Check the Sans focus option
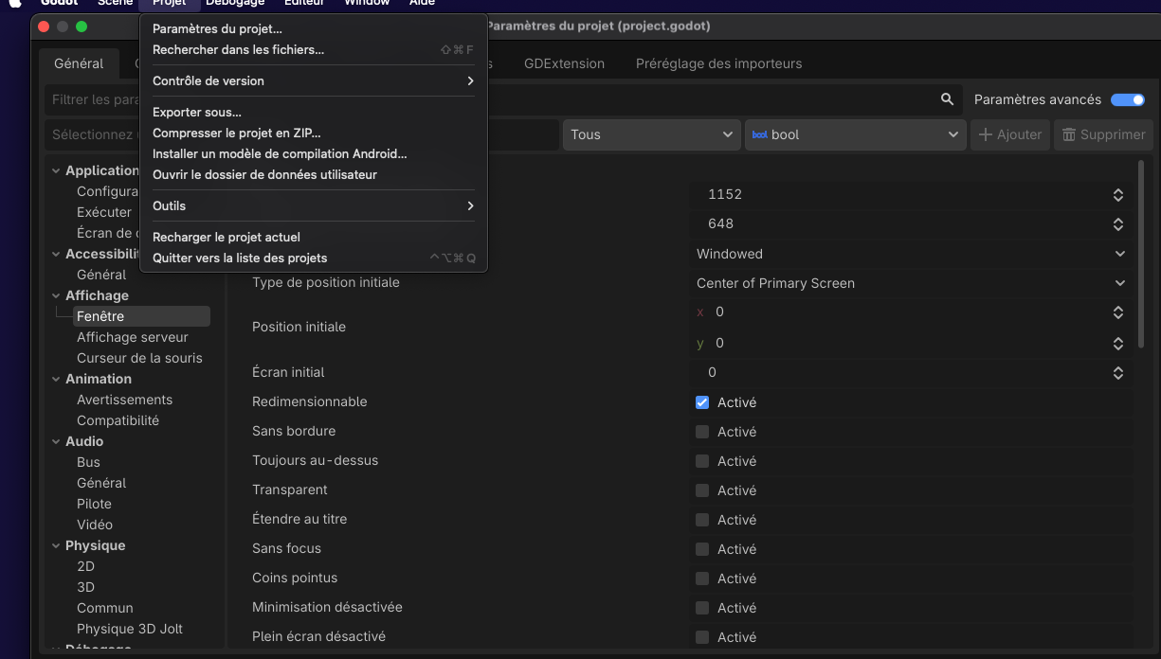The image size is (1161, 659). (702, 549)
